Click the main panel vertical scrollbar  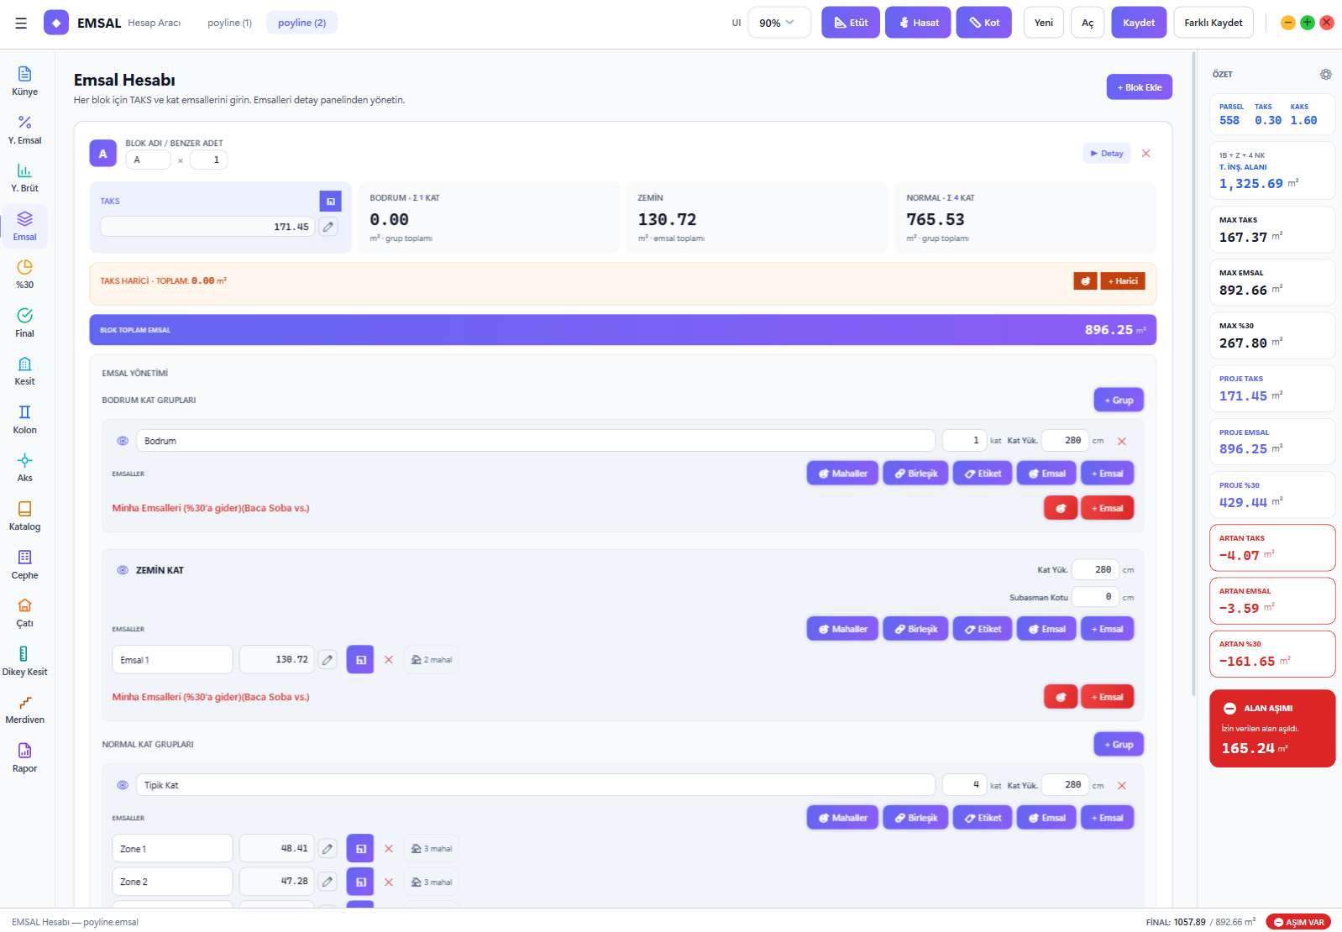point(1193,374)
